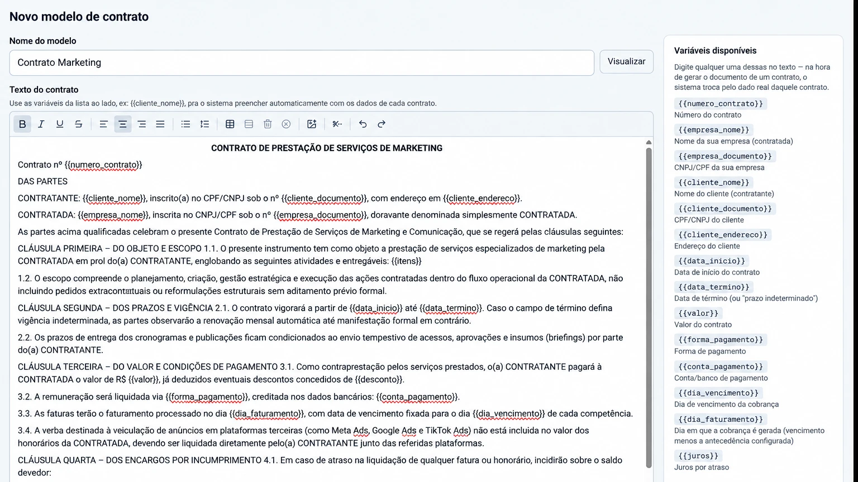The height and width of the screenshot is (482, 858).
Task: Click the {{conta_pagamento}} variable chip
Action: pyautogui.click(x=721, y=367)
